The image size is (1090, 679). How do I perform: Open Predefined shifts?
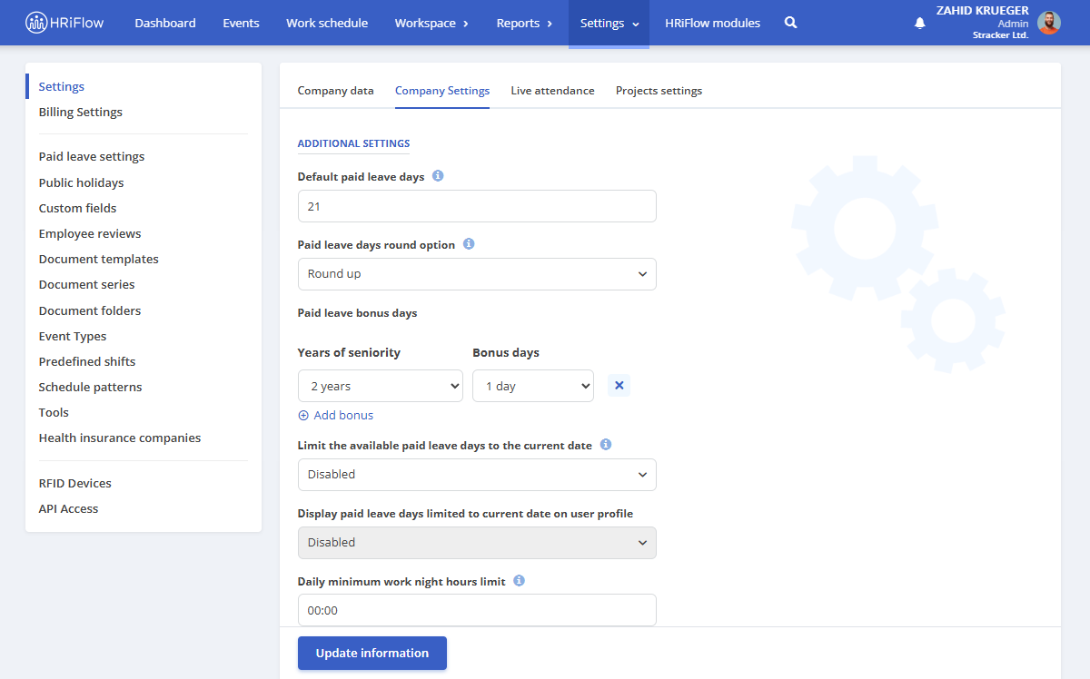click(87, 361)
